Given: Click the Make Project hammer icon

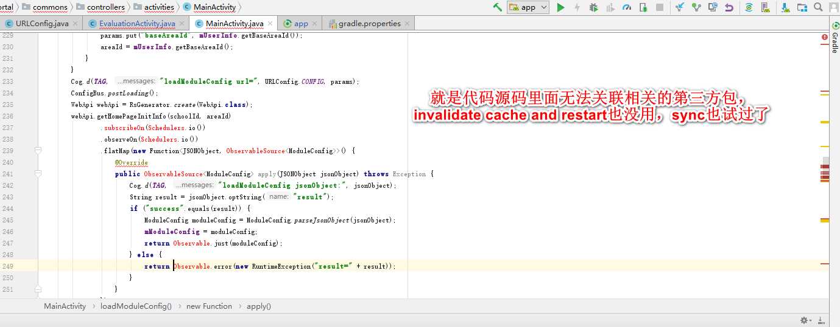Looking at the screenshot, I should click(497, 7).
